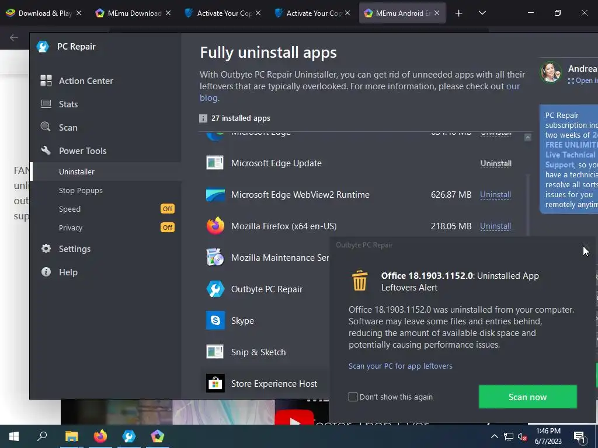
Task: Click the Stats monitor icon
Action: pos(46,104)
